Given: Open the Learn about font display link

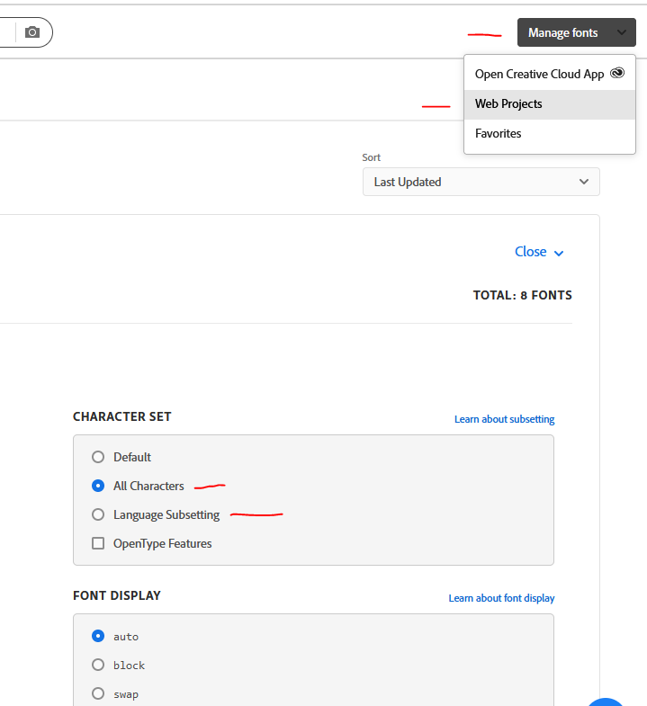Looking at the screenshot, I should click(501, 598).
